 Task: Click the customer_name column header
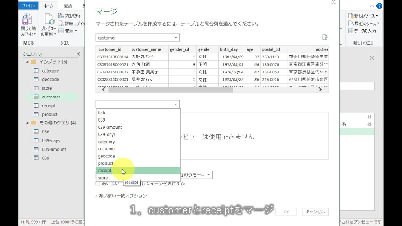coord(149,49)
